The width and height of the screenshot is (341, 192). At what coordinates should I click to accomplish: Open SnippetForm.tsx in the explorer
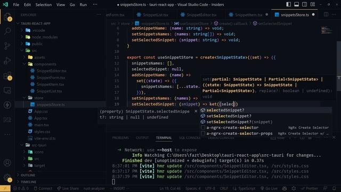point(51,77)
